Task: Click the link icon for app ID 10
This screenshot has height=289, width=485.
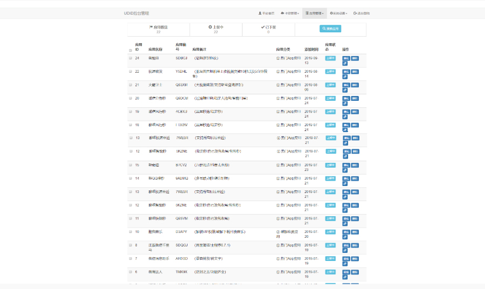Action: [x=345, y=237]
